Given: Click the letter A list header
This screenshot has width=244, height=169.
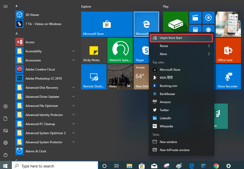Looking at the screenshot, I should pos(17,33).
